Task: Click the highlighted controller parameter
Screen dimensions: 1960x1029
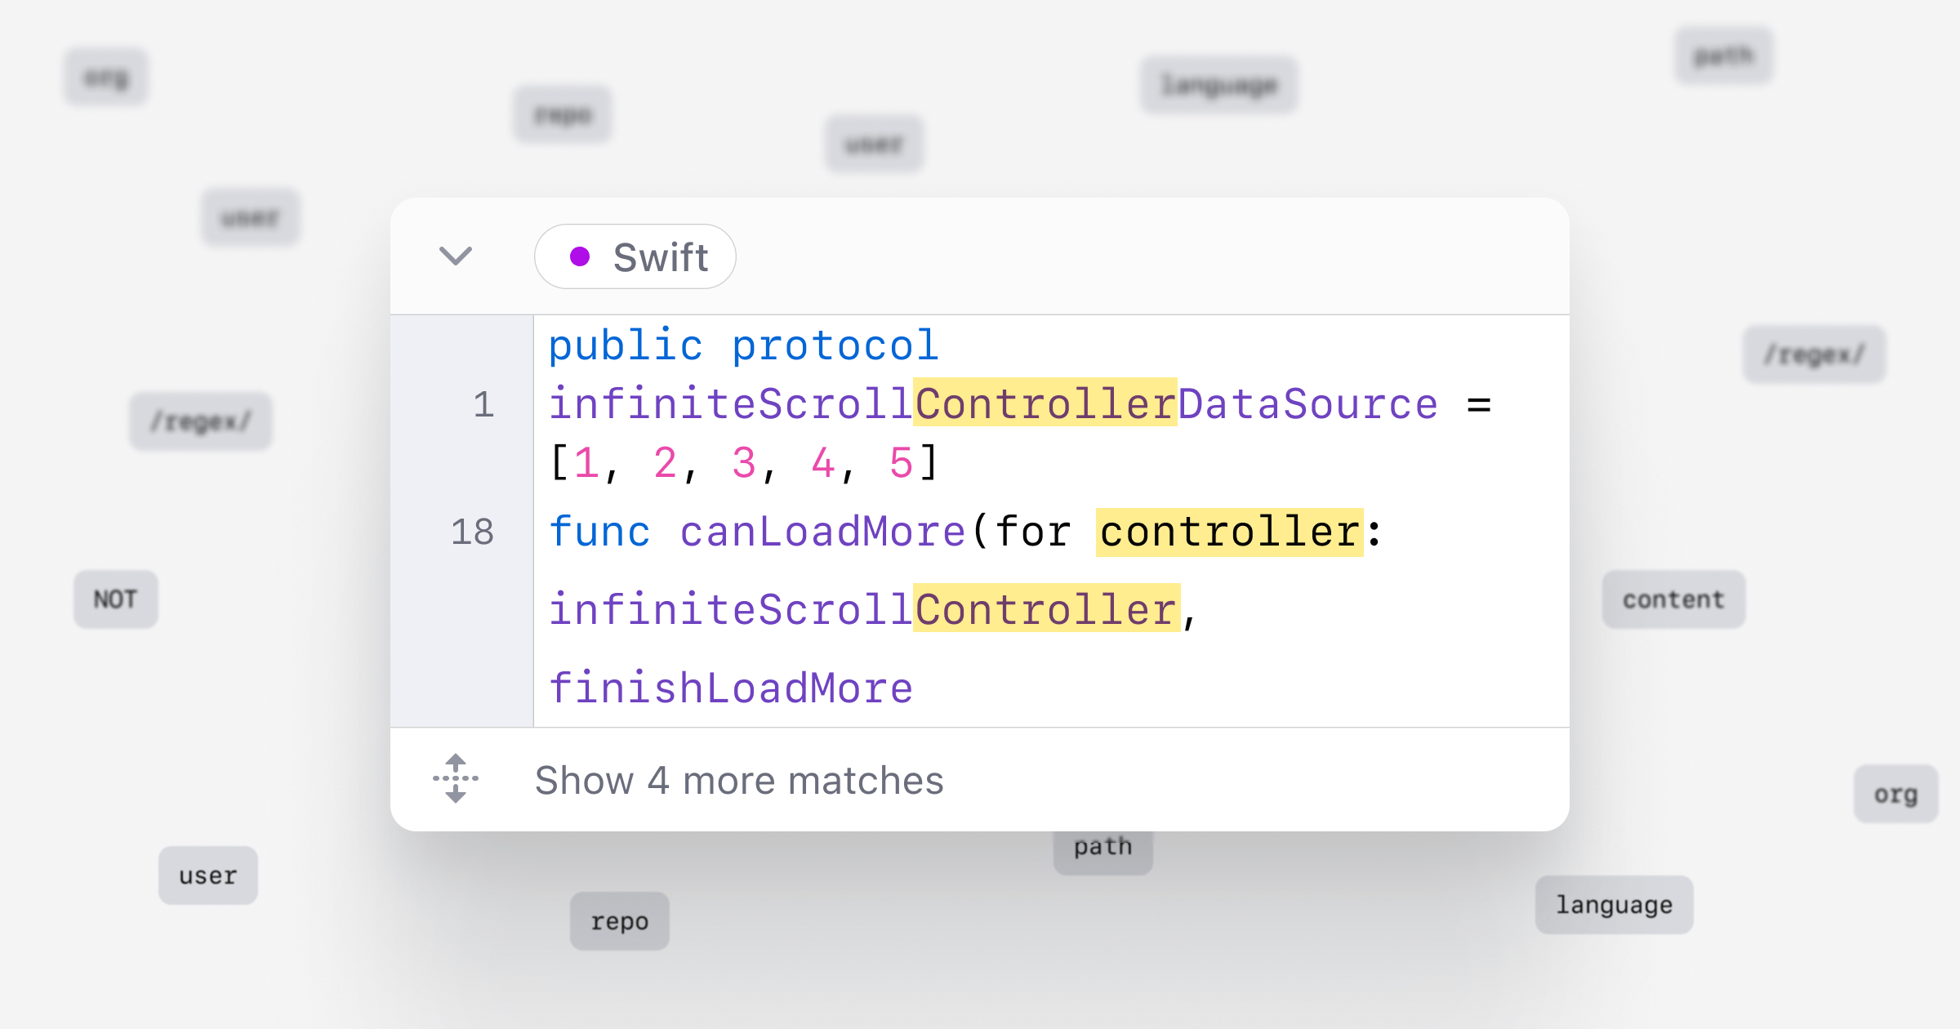Action: (x=1229, y=532)
